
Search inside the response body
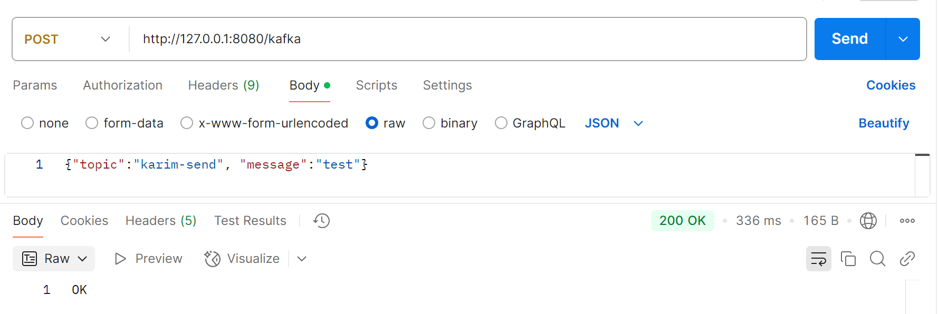tap(877, 259)
